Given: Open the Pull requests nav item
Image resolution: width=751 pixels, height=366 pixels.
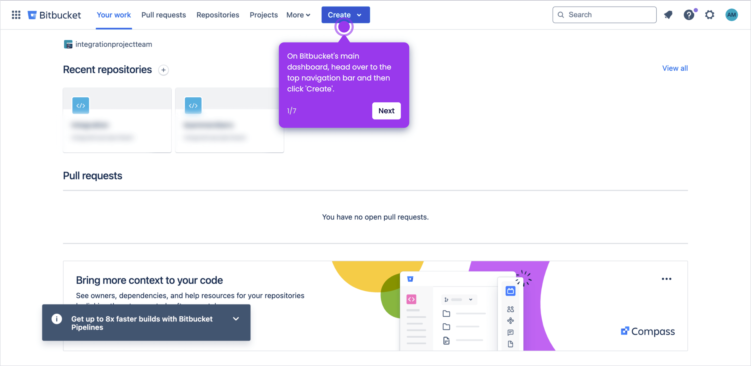Looking at the screenshot, I should click(163, 15).
